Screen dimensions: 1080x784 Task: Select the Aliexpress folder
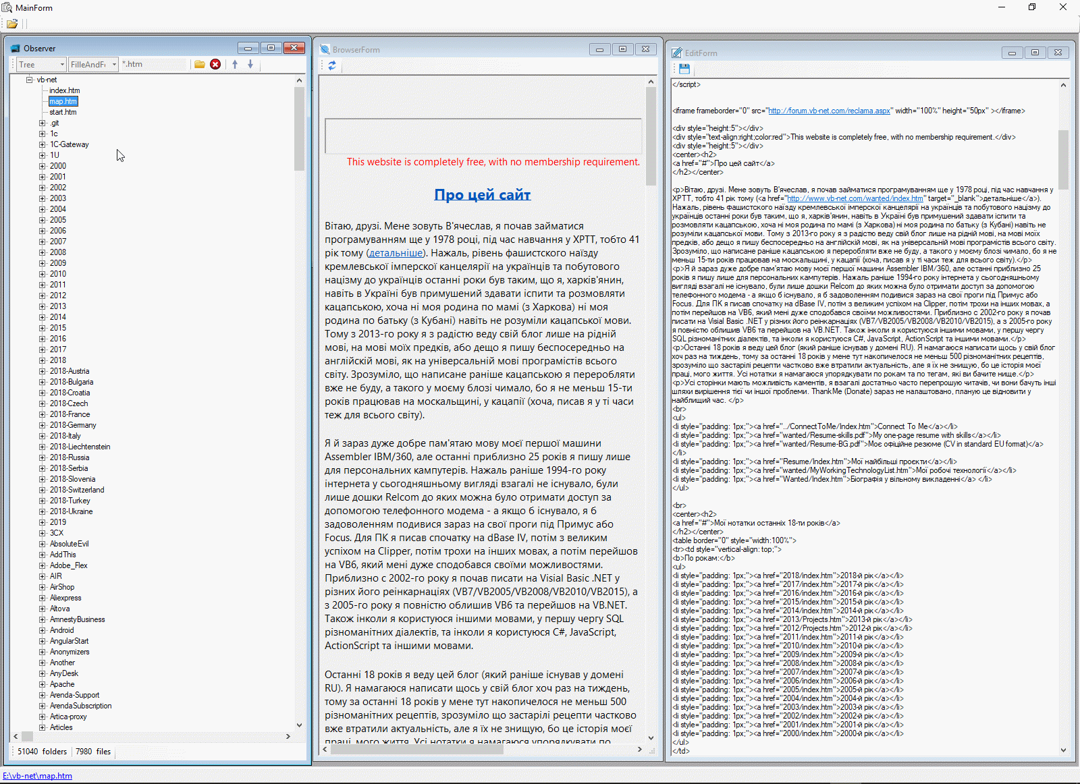pos(65,598)
